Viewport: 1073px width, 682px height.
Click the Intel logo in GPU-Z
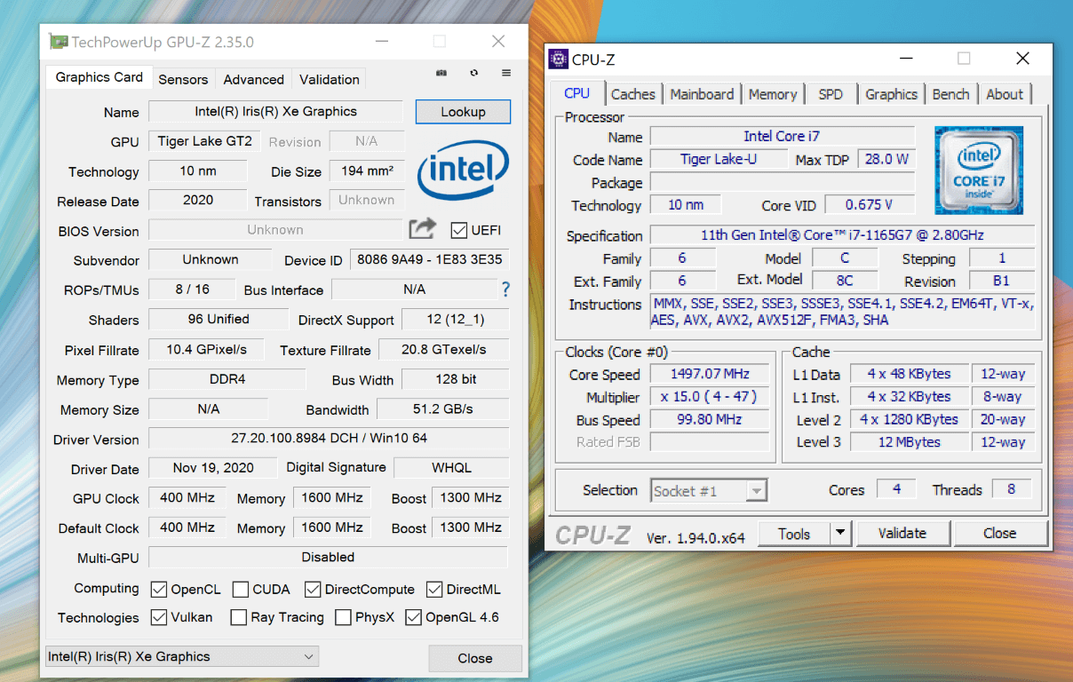(462, 171)
